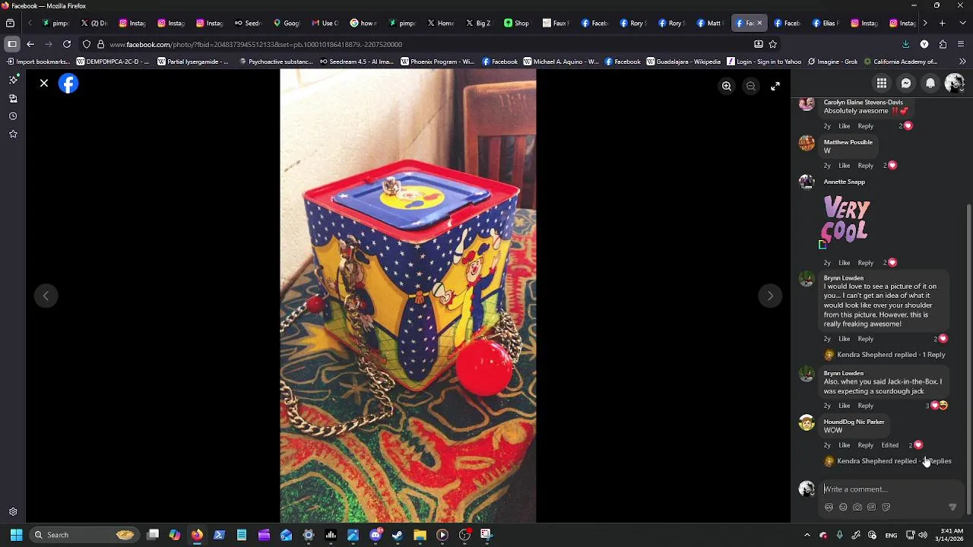Viewport: 973px width, 547px height.
Task: Open the Phoenix Program bookmark
Action: 437,62
